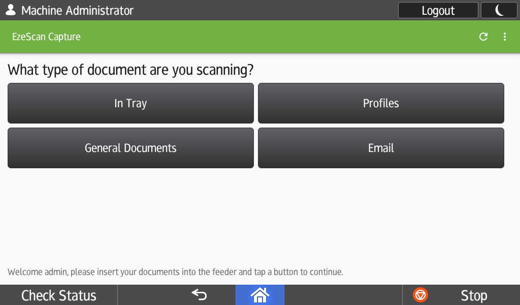Open Check Status in the bottom bar
The height and width of the screenshot is (305, 520).
(59, 295)
